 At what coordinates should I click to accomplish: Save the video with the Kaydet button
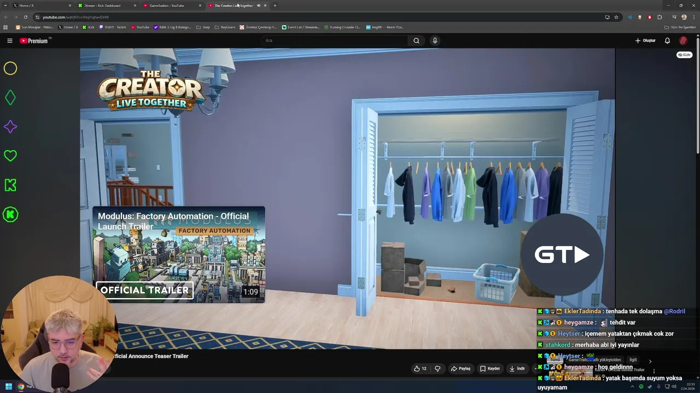click(x=490, y=368)
